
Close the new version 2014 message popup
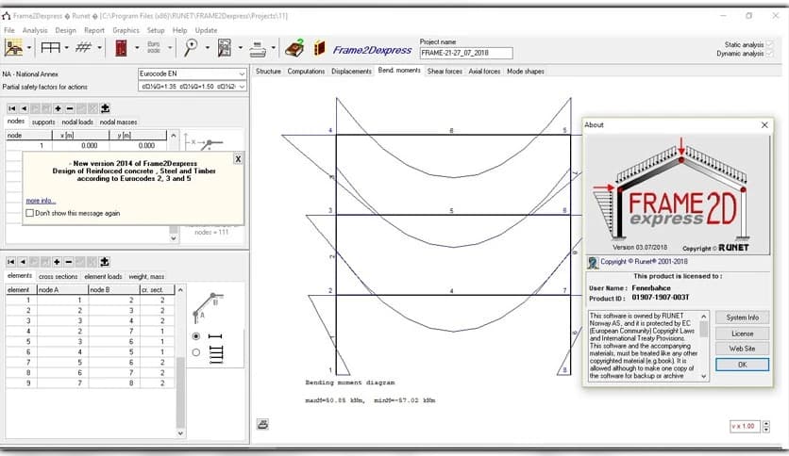238,158
